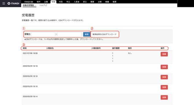194x105 pixels.
Task: Click the ITANDI logo
Action: pyautogui.click(x=13, y=3)
